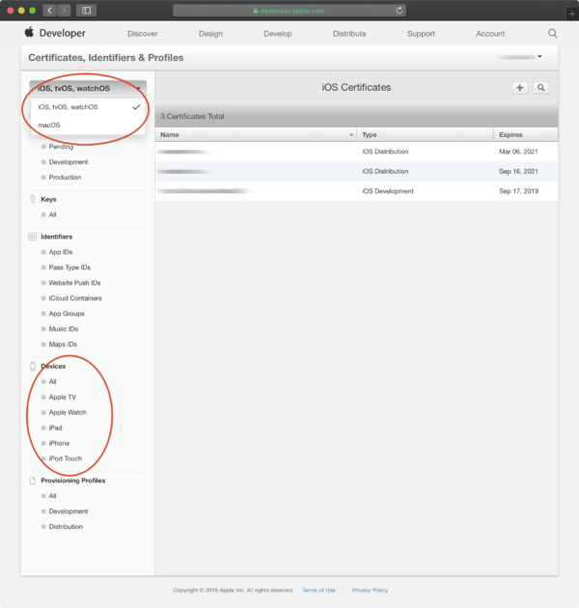
Task: Open App Groups
Action: pos(67,314)
